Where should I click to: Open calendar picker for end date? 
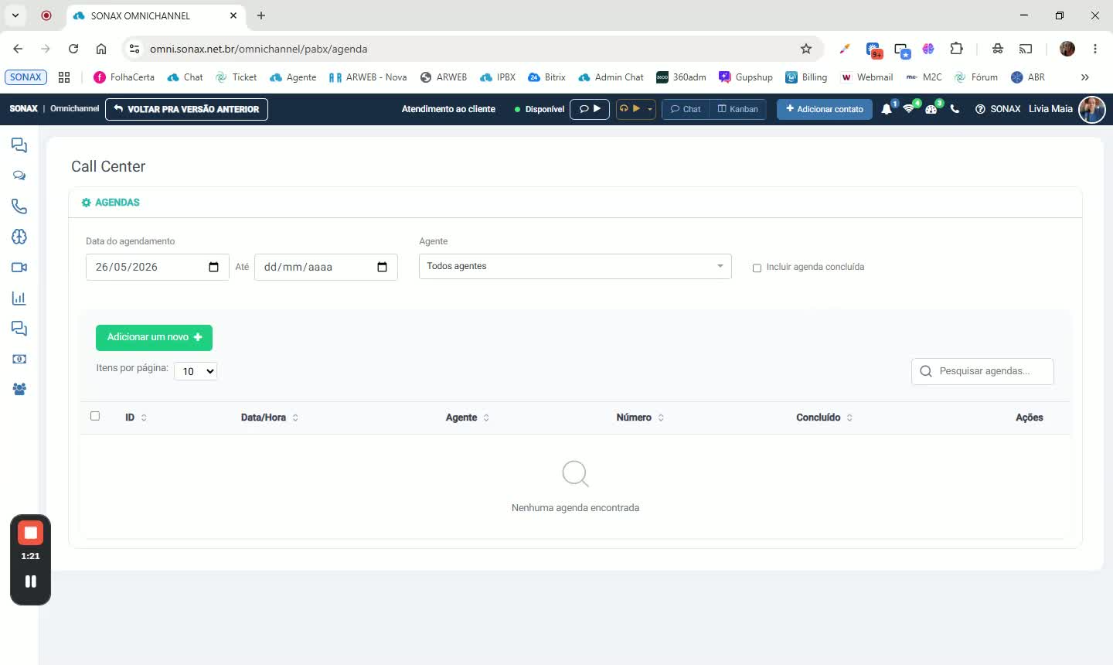[383, 267]
